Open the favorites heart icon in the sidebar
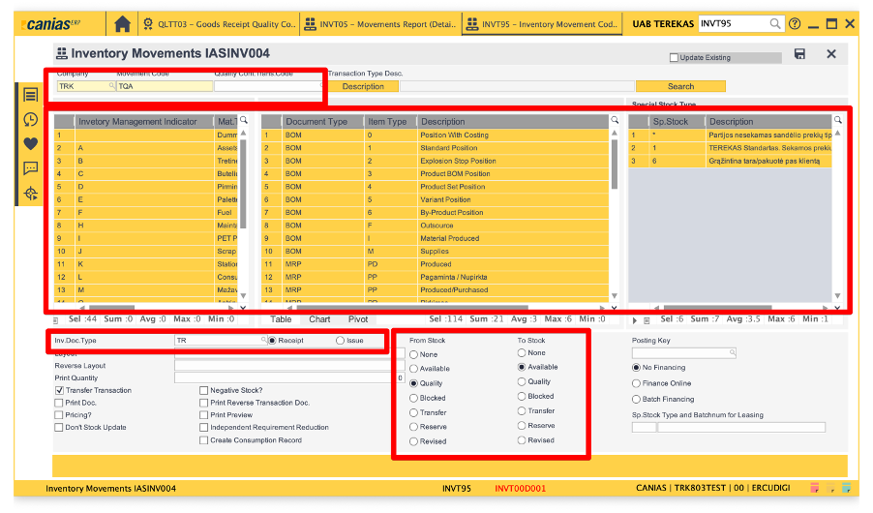 click(x=31, y=144)
